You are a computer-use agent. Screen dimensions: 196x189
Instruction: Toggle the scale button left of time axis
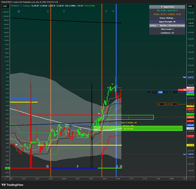tap(6, 179)
